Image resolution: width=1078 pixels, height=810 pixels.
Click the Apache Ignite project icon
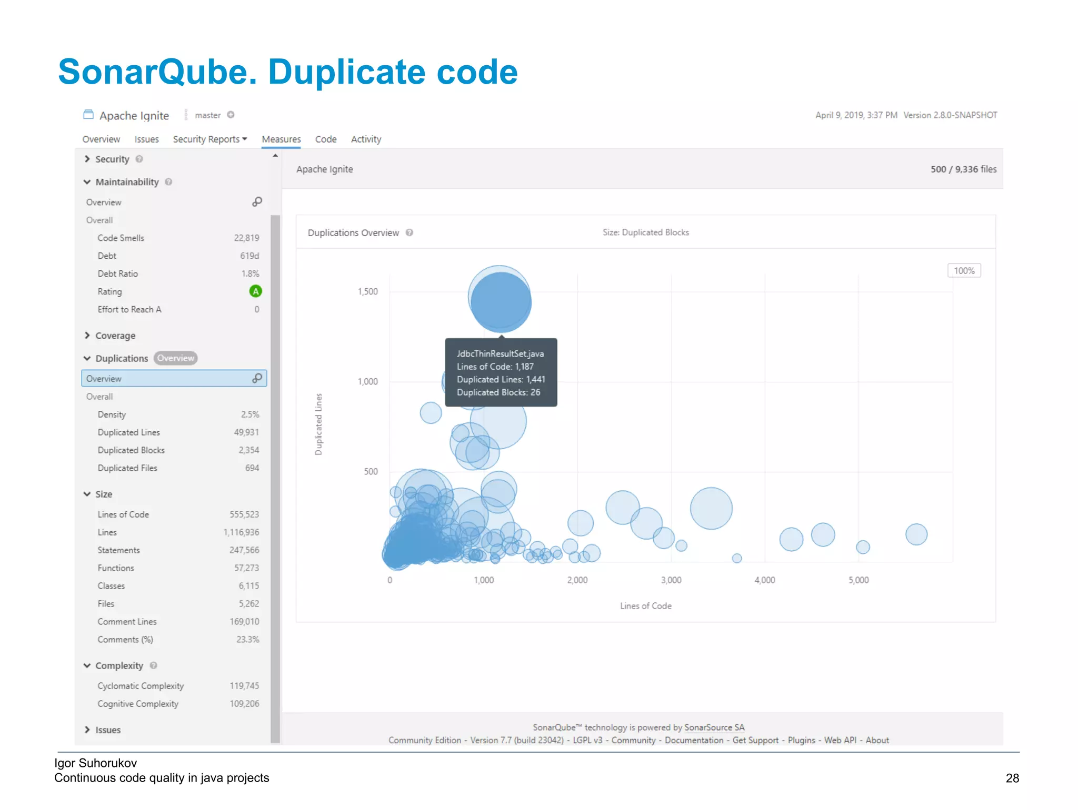pos(88,115)
